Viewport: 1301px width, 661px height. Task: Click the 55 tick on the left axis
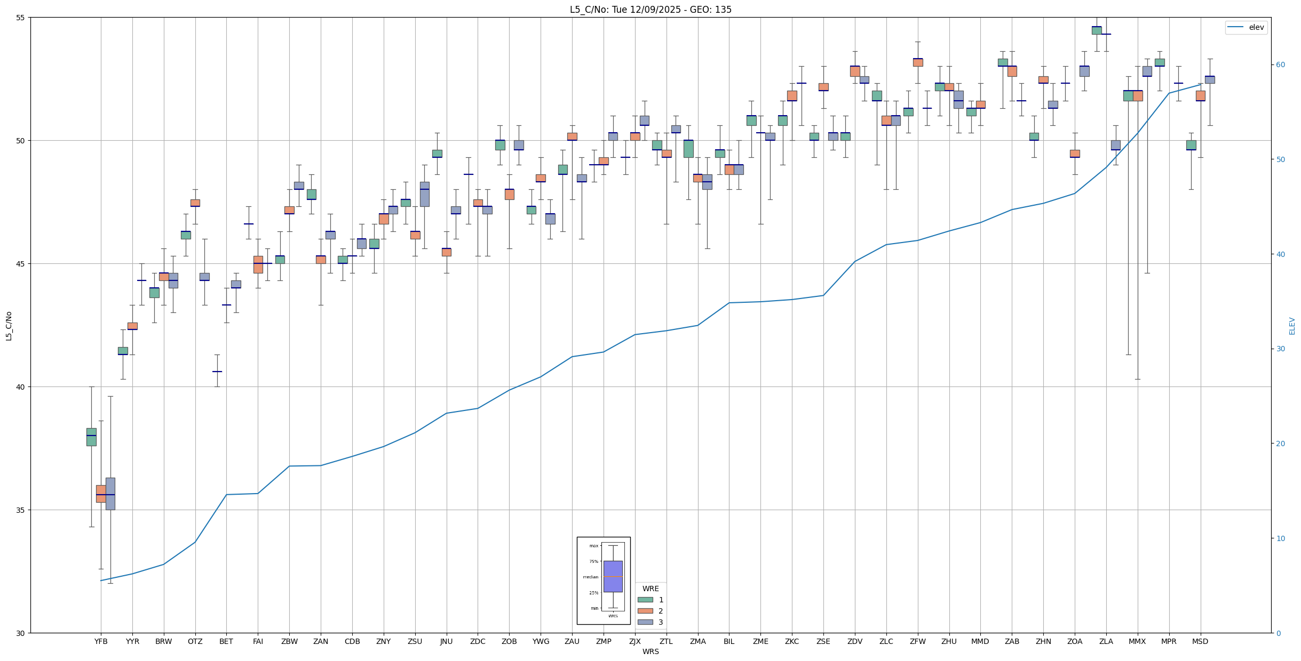click(x=21, y=18)
